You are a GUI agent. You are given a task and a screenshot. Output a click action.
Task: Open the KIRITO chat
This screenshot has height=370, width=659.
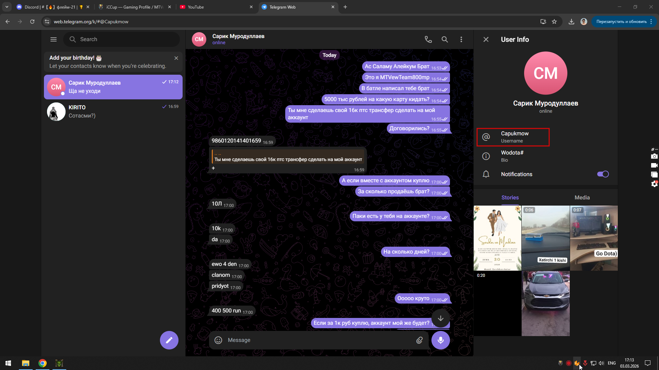click(113, 111)
